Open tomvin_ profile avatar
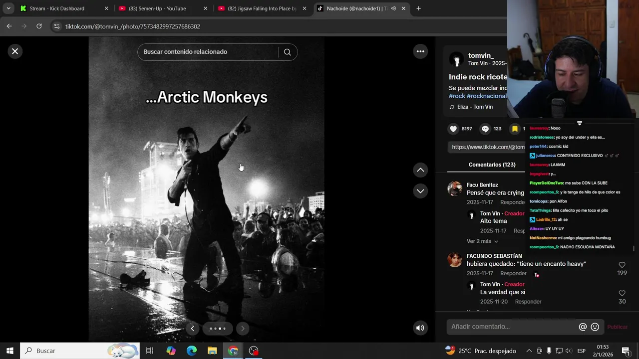This screenshot has width=639, height=359. pos(456,59)
